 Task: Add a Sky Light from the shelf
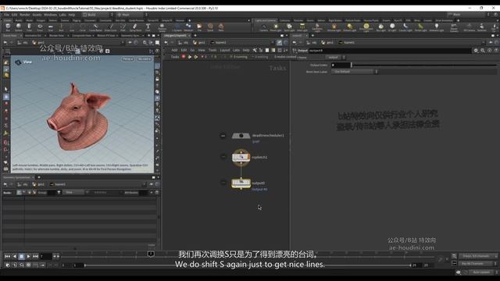[380, 27]
